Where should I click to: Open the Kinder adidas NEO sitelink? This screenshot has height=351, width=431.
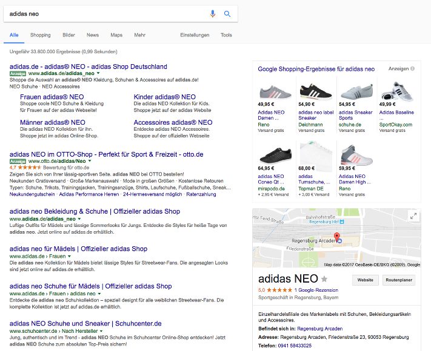point(165,97)
